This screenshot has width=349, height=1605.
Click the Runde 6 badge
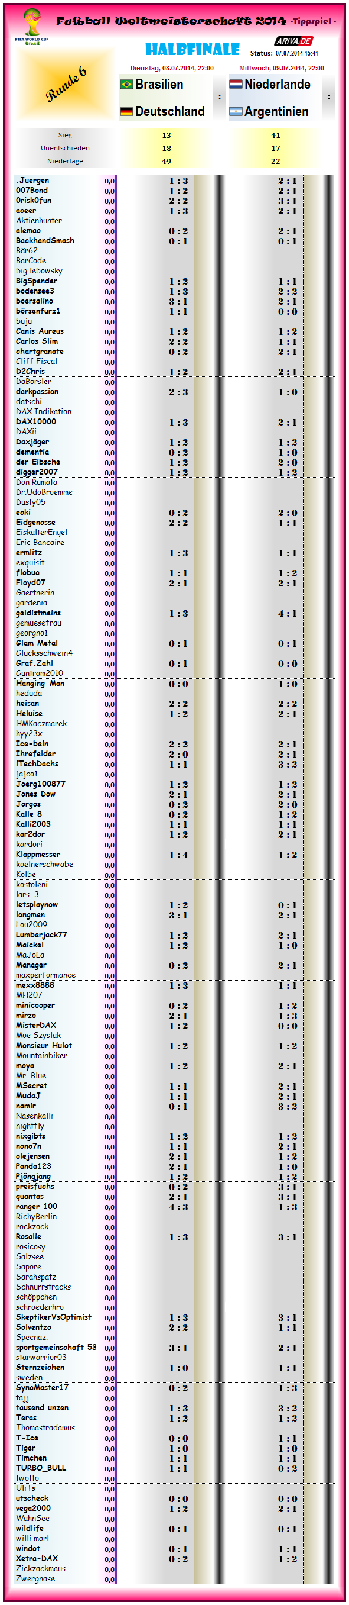click(66, 84)
